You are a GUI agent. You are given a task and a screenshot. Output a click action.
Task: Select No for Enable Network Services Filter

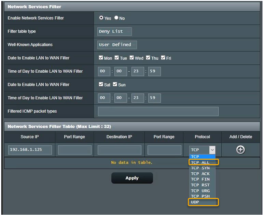tap(116, 18)
